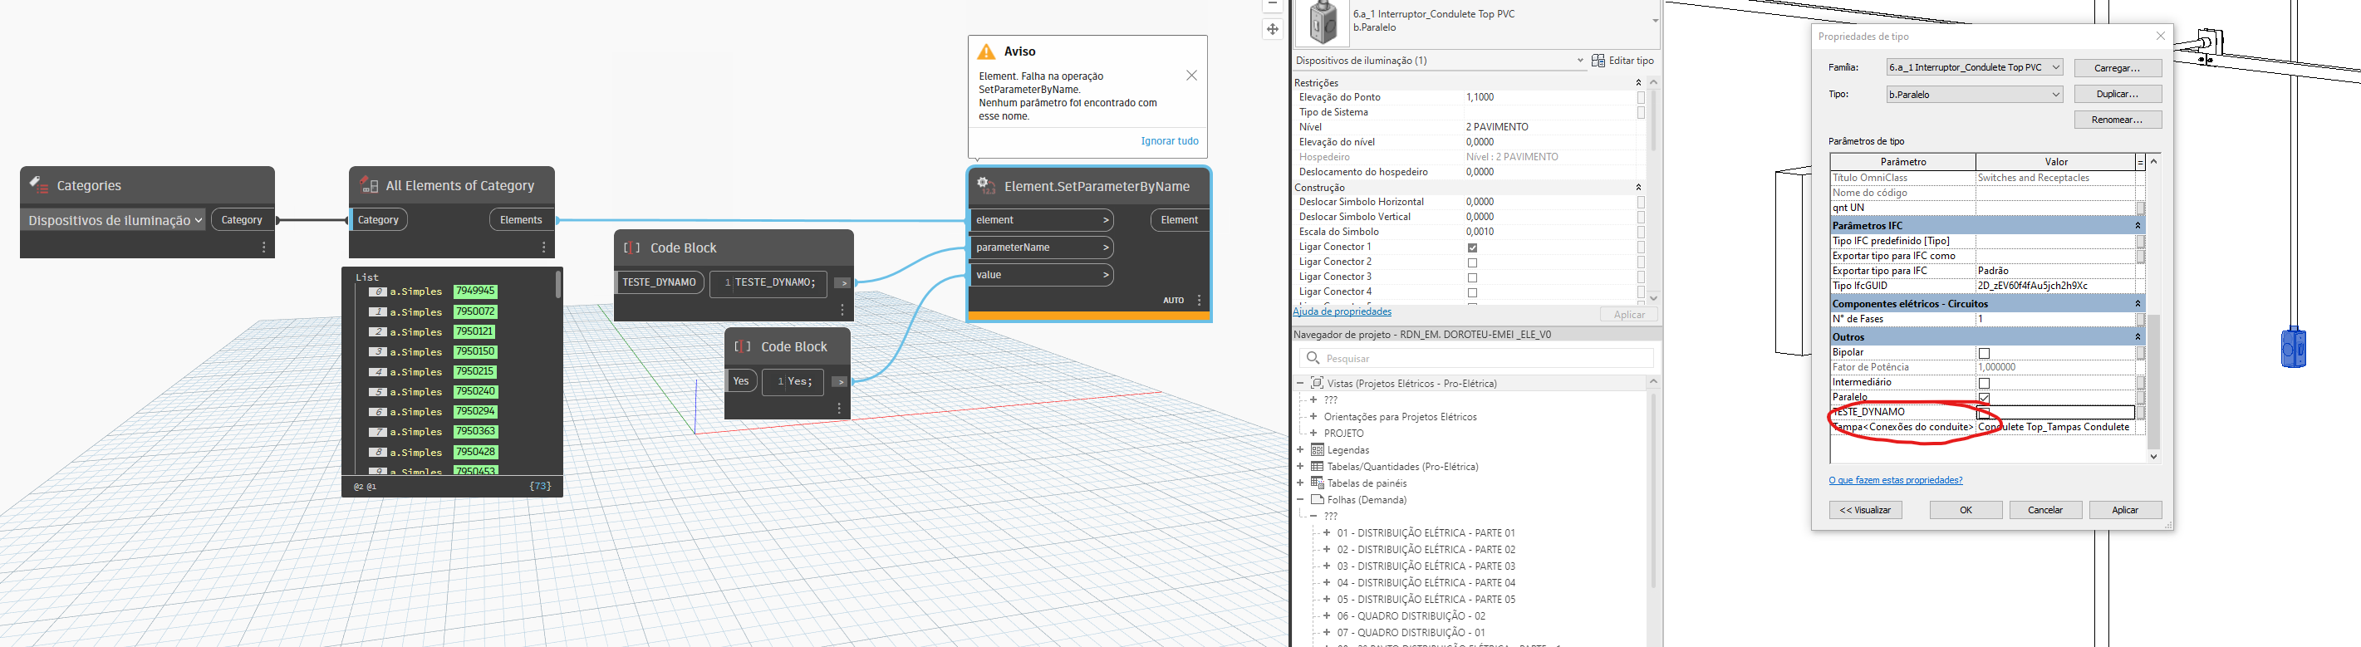Open 'O que fazem estas propriedades?' link

click(x=1896, y=480)
